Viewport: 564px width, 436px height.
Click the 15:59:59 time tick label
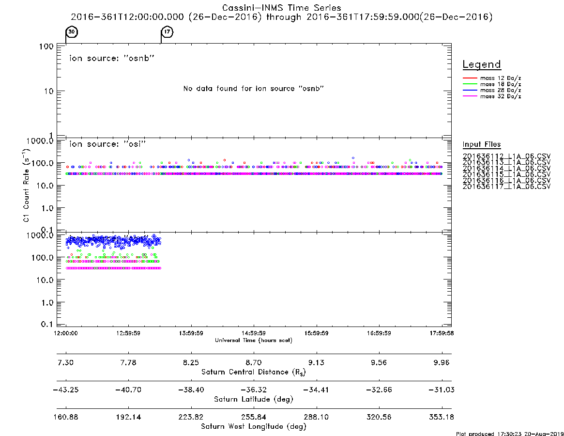click(x=316, y=333)
